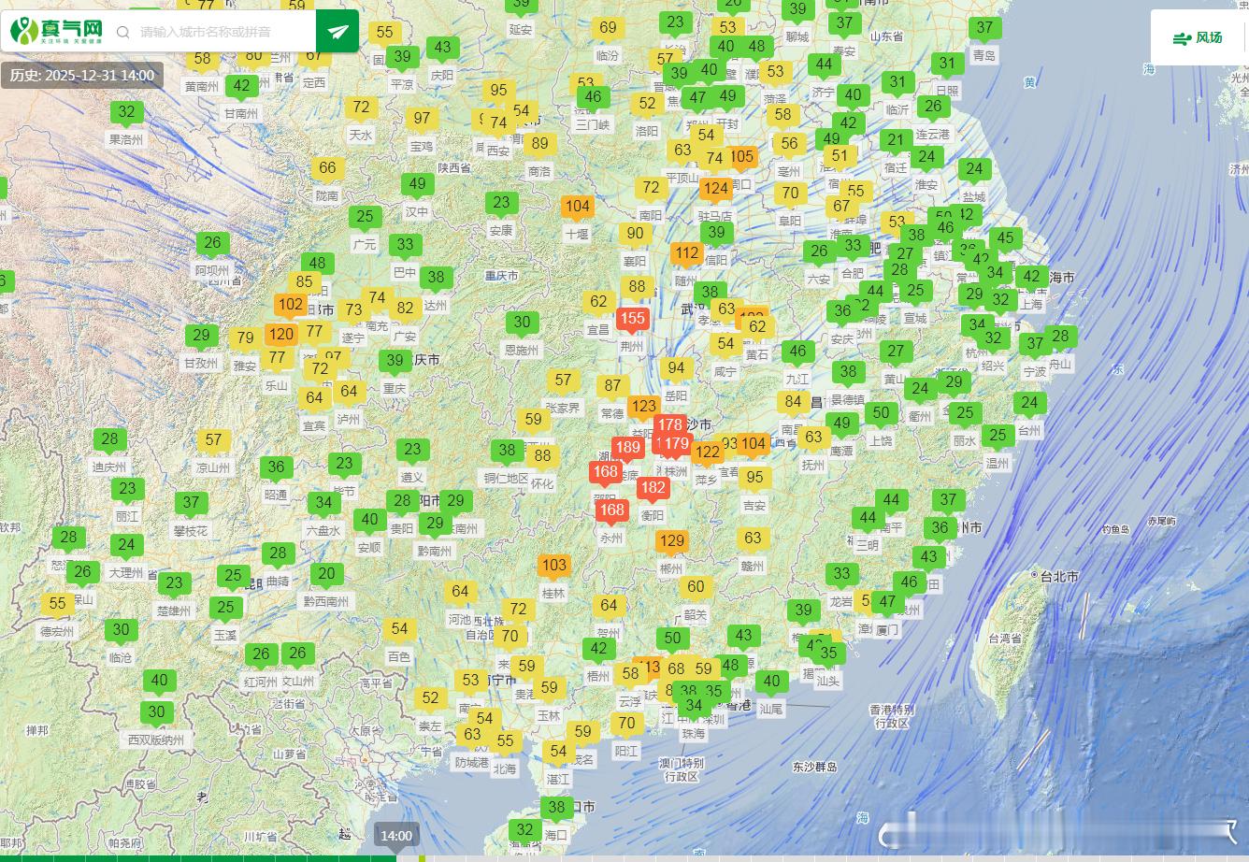Open the 23 AQI marker above 楚雄州
This screenshot has width=1249, height=862.
click(174, 583)
